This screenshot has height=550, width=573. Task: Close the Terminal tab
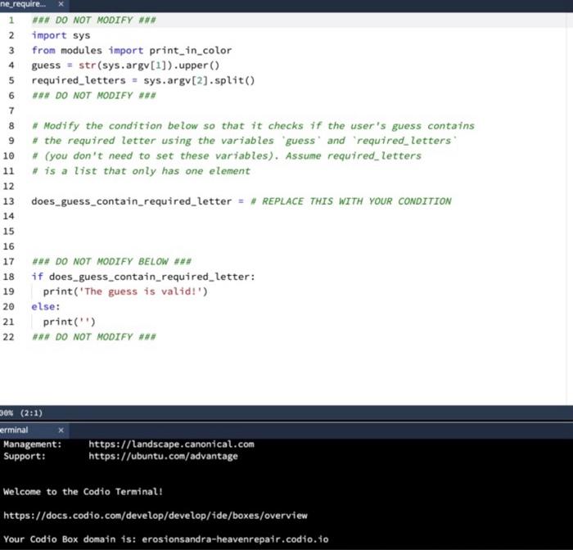[61, 431]
